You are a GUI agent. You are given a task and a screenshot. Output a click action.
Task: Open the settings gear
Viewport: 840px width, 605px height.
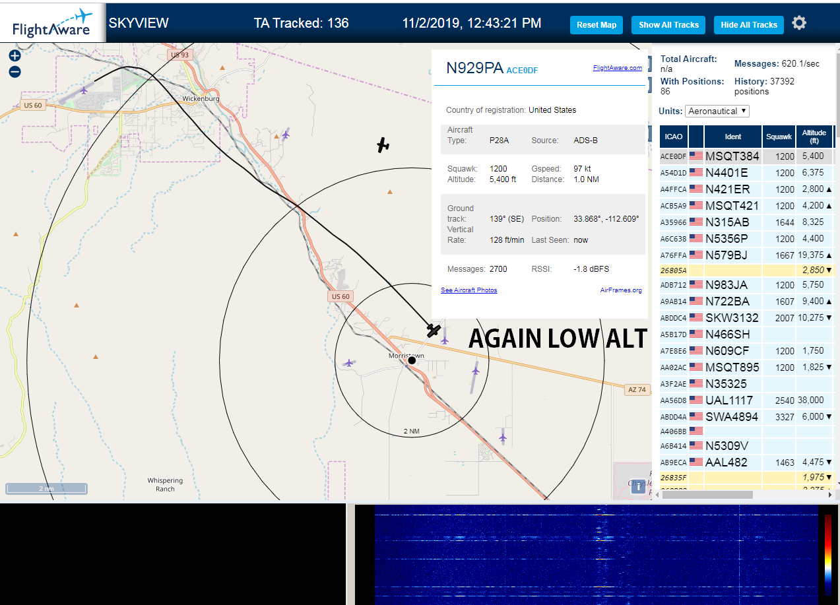tap(799, 23)
